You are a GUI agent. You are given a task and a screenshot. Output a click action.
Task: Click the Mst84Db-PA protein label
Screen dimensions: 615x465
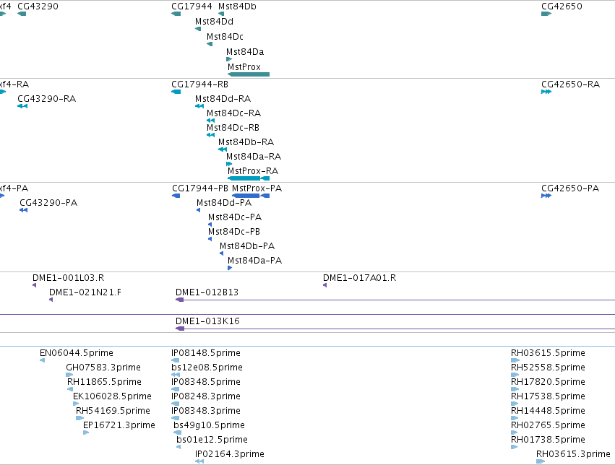(246, 246)
